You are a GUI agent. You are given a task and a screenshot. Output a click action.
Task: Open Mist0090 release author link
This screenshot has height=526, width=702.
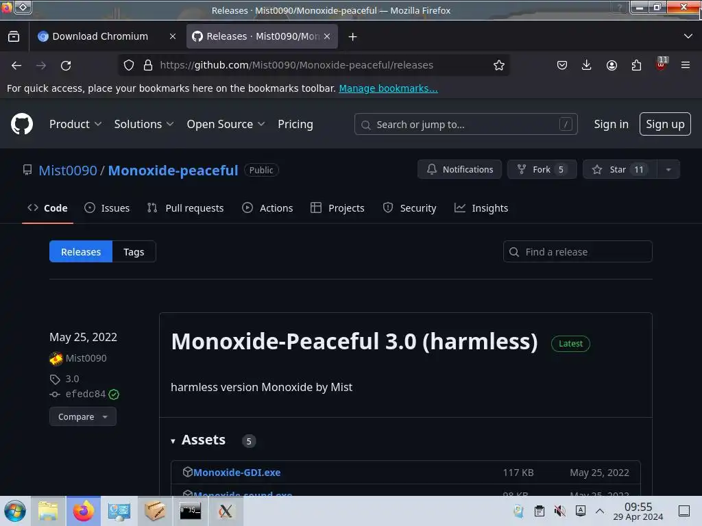(86, 358)
